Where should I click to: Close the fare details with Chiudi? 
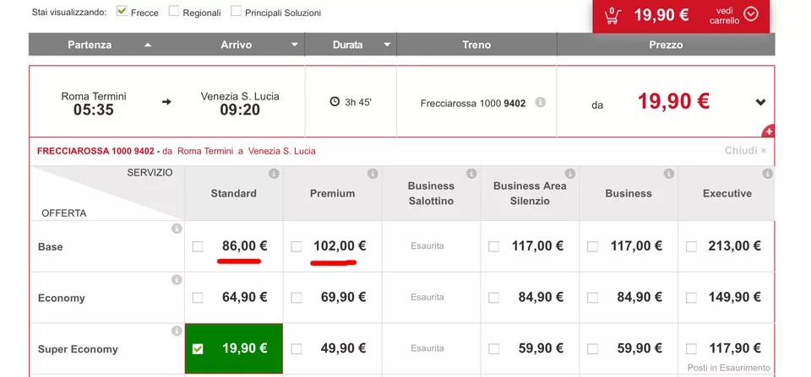[x=745, y=151]
